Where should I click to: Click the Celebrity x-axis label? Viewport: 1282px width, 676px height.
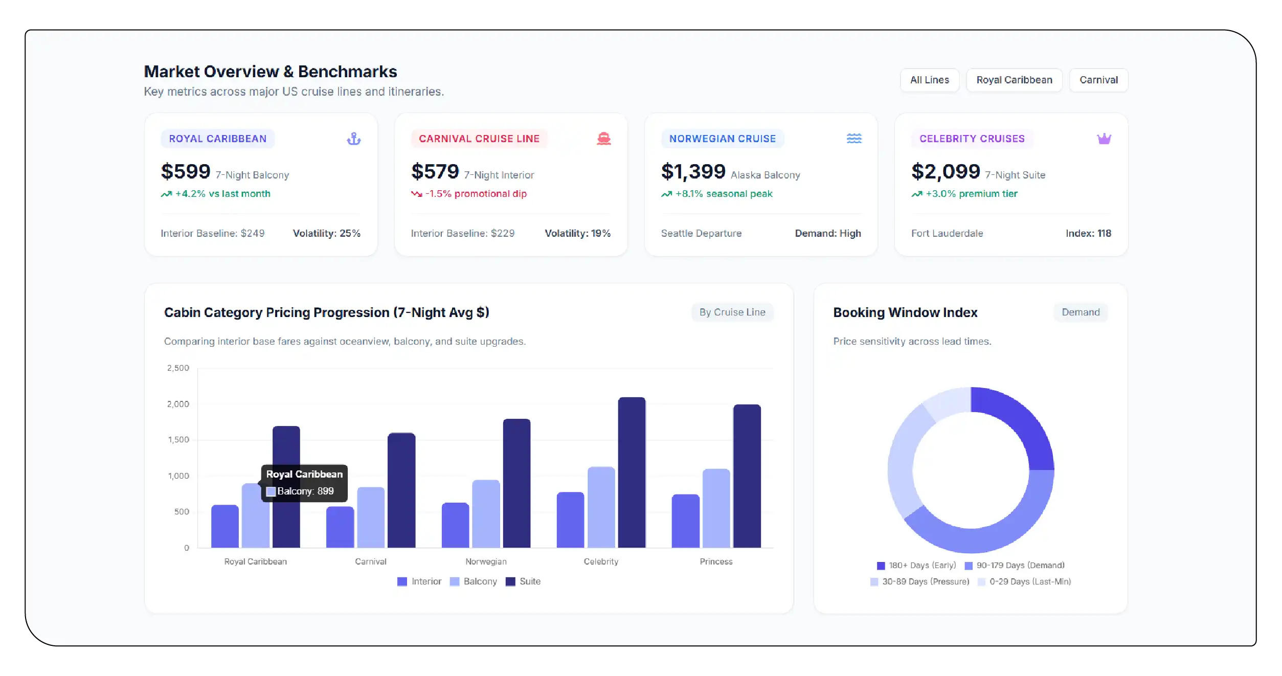coord(601,561)
